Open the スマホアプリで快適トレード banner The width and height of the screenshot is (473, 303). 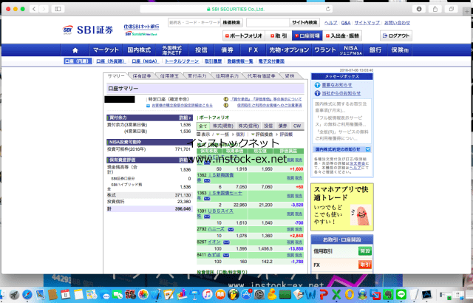(x=342, y=207)
